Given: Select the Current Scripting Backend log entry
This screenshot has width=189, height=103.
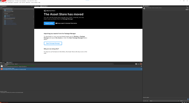Looking at the screenshot, I should coord(71,66).
